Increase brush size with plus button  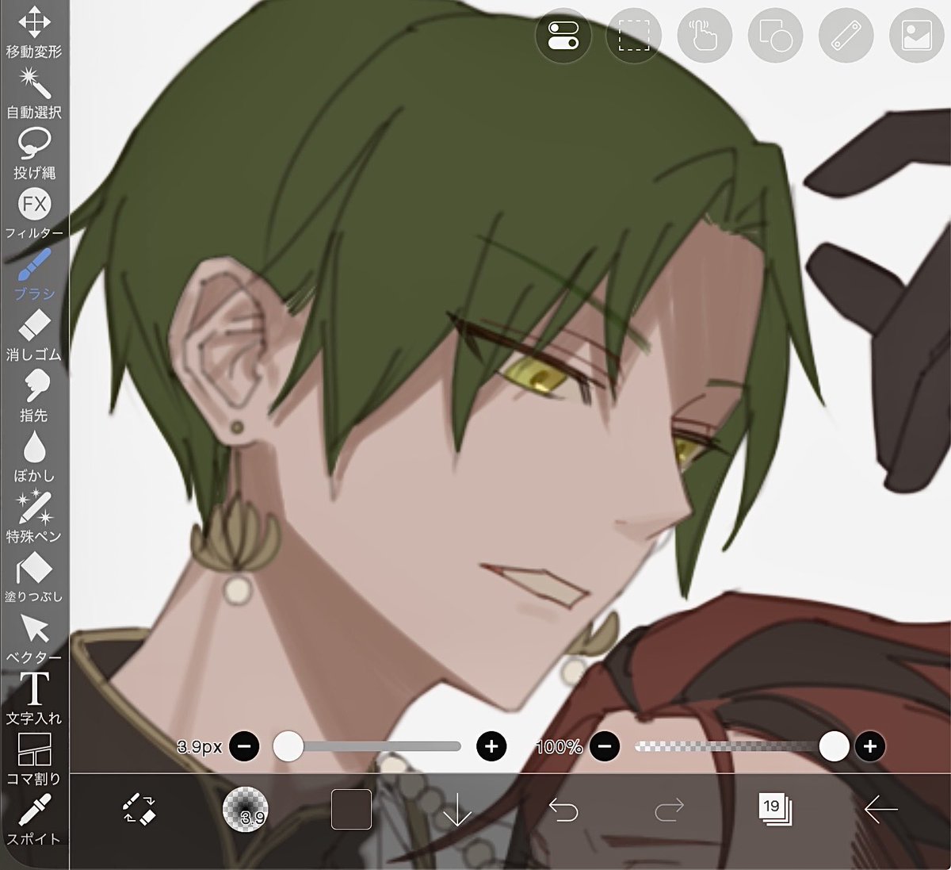point(491,746)
